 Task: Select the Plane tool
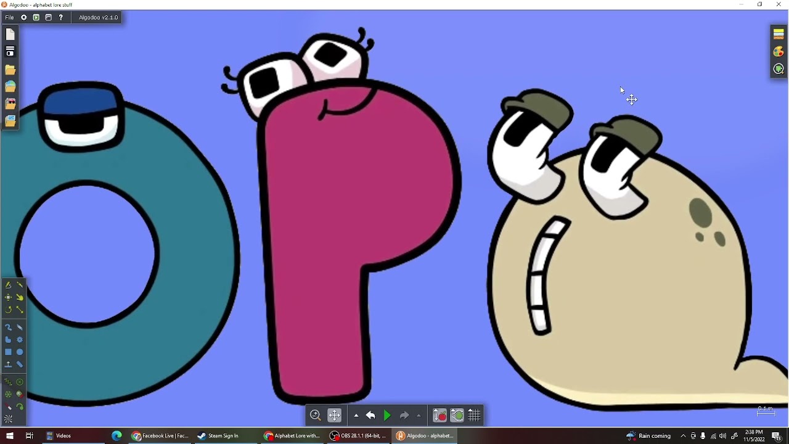click(x=8, y=364)
